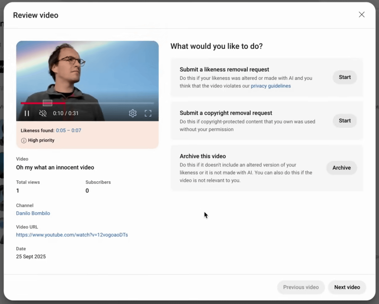Visit the Danilo Bombilo channel
Viewport: 379px width, 304px height.
(x=33, y=213)
